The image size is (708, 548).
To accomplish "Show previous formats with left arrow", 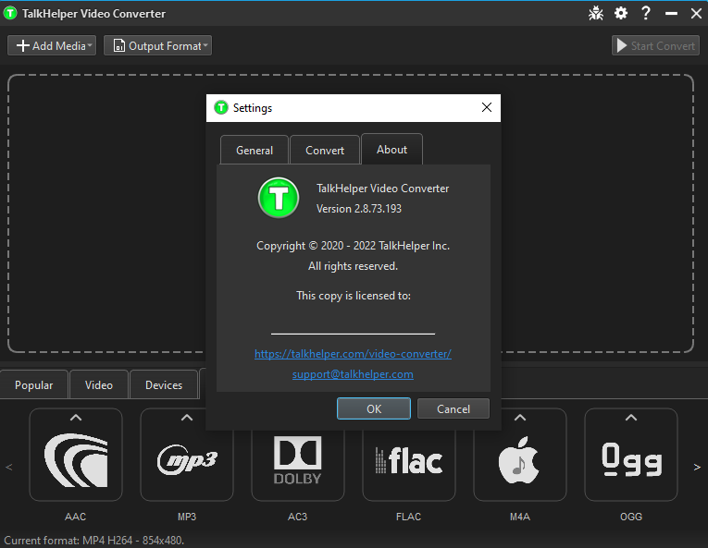I will tap(9, 467).
